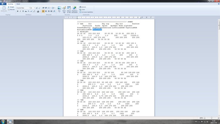This screenshot has width=220, height=124.
Task: Toggle superscript formatting
Action: coord(31,11)
